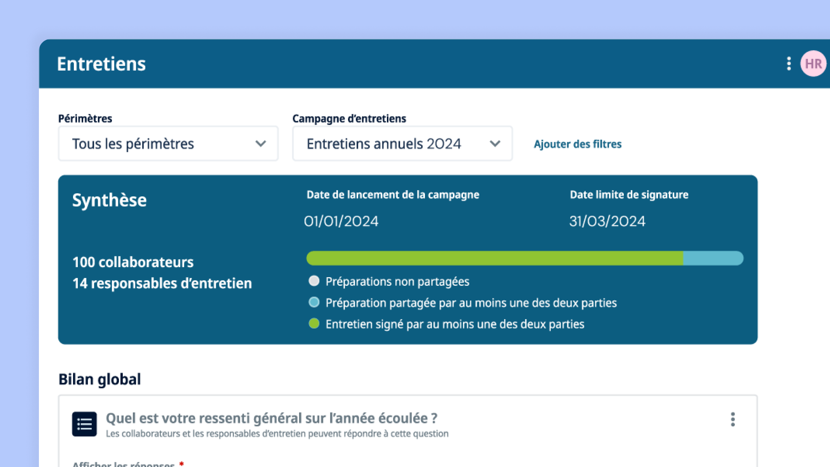Click the 14 responsables d'entretien count

tap(162, 283)
